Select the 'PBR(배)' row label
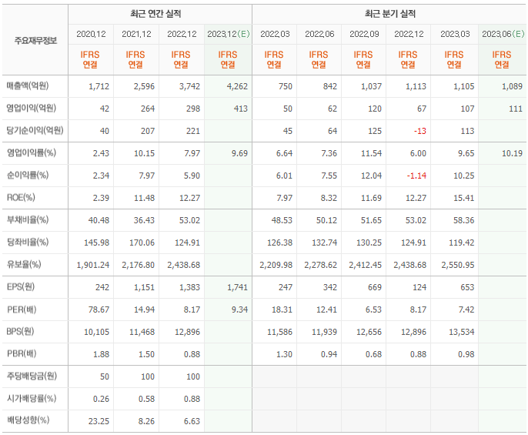 (22, 353)
